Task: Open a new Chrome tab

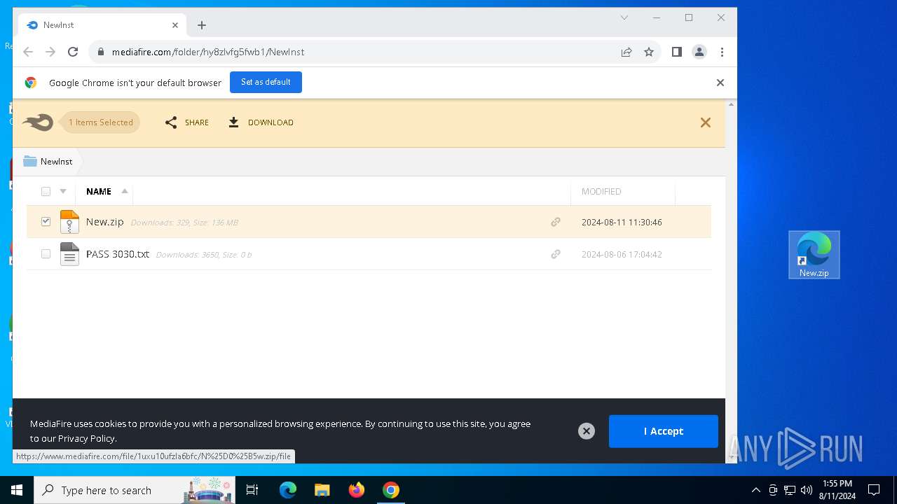Action: (202, 25)
